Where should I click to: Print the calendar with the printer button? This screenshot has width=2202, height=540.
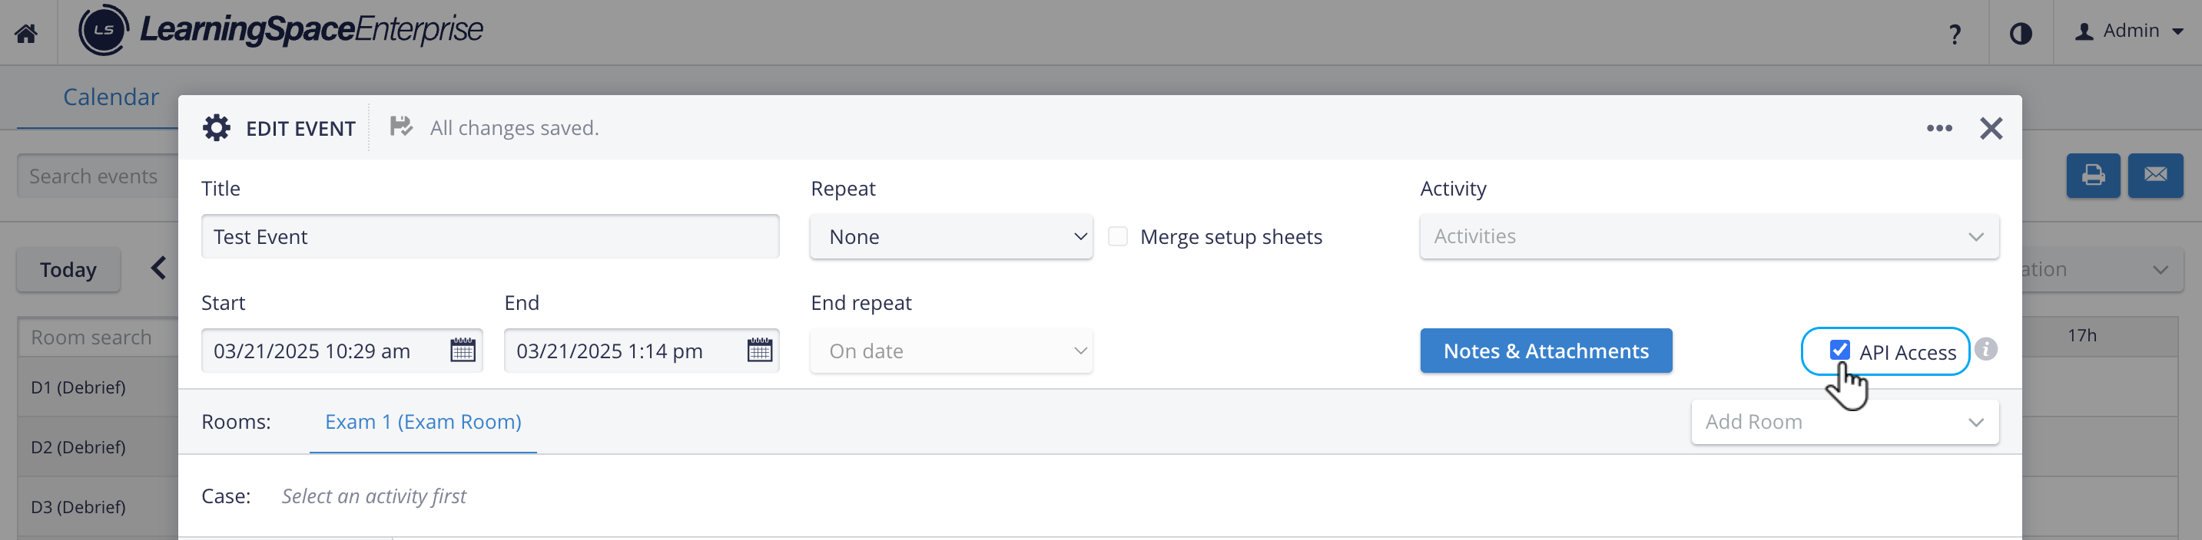2093,176
